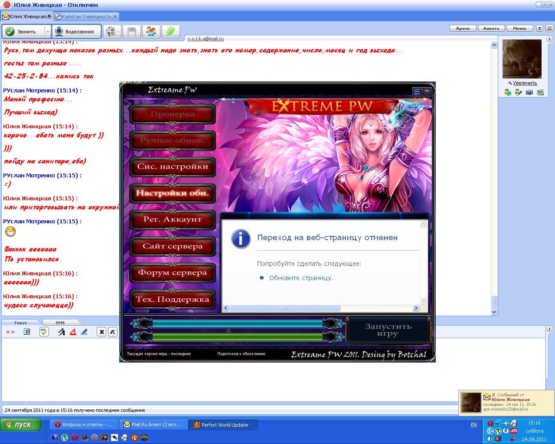This screenshot has width=555, height=444.
Task: Switch to the Юлия Живицкая chat tab
Action: pos(27,16)
